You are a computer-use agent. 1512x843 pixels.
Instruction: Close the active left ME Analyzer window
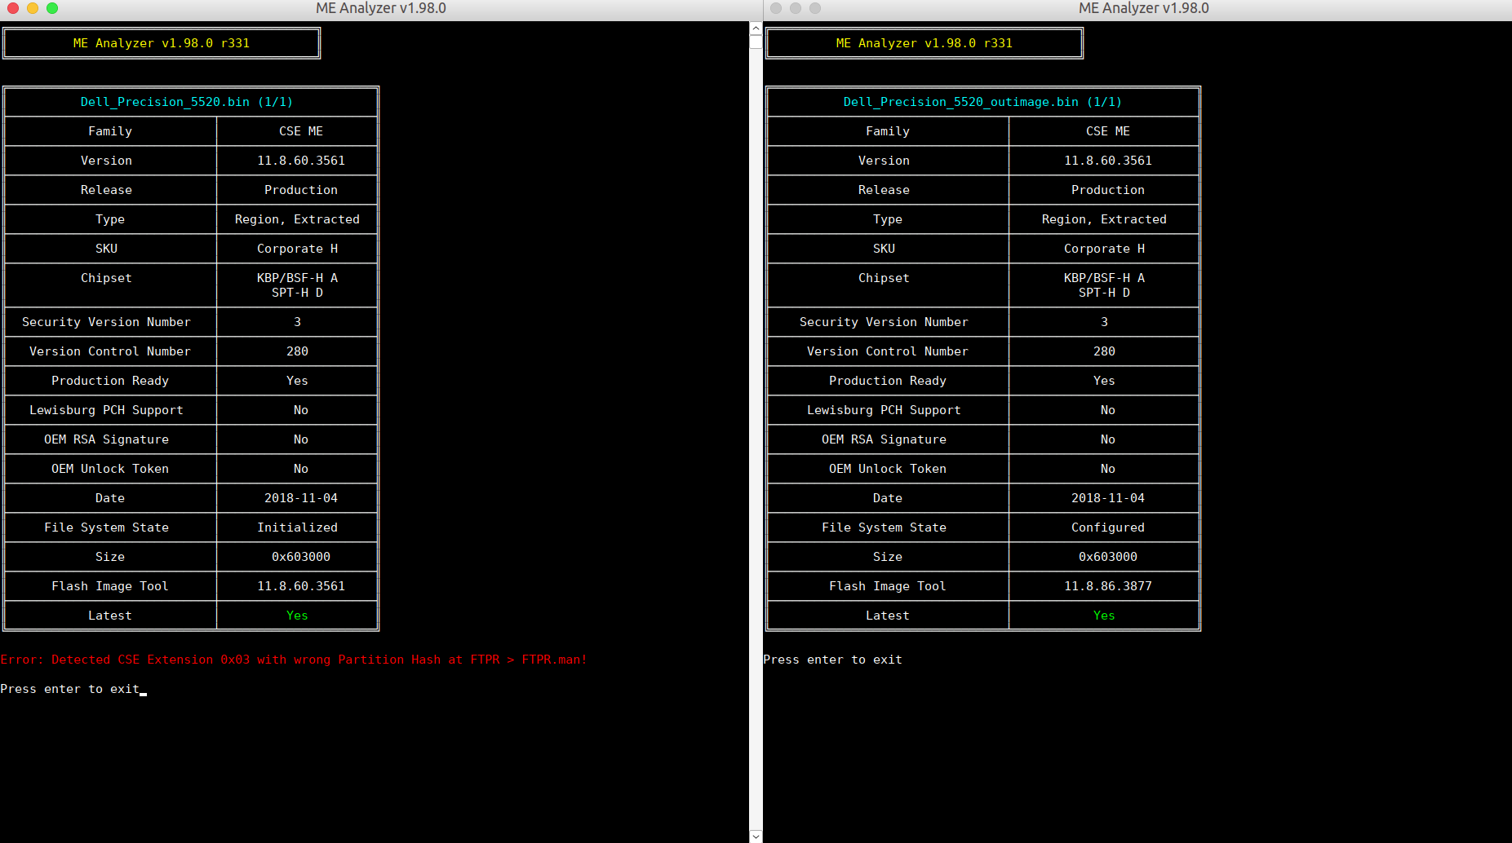click(12, 8)
